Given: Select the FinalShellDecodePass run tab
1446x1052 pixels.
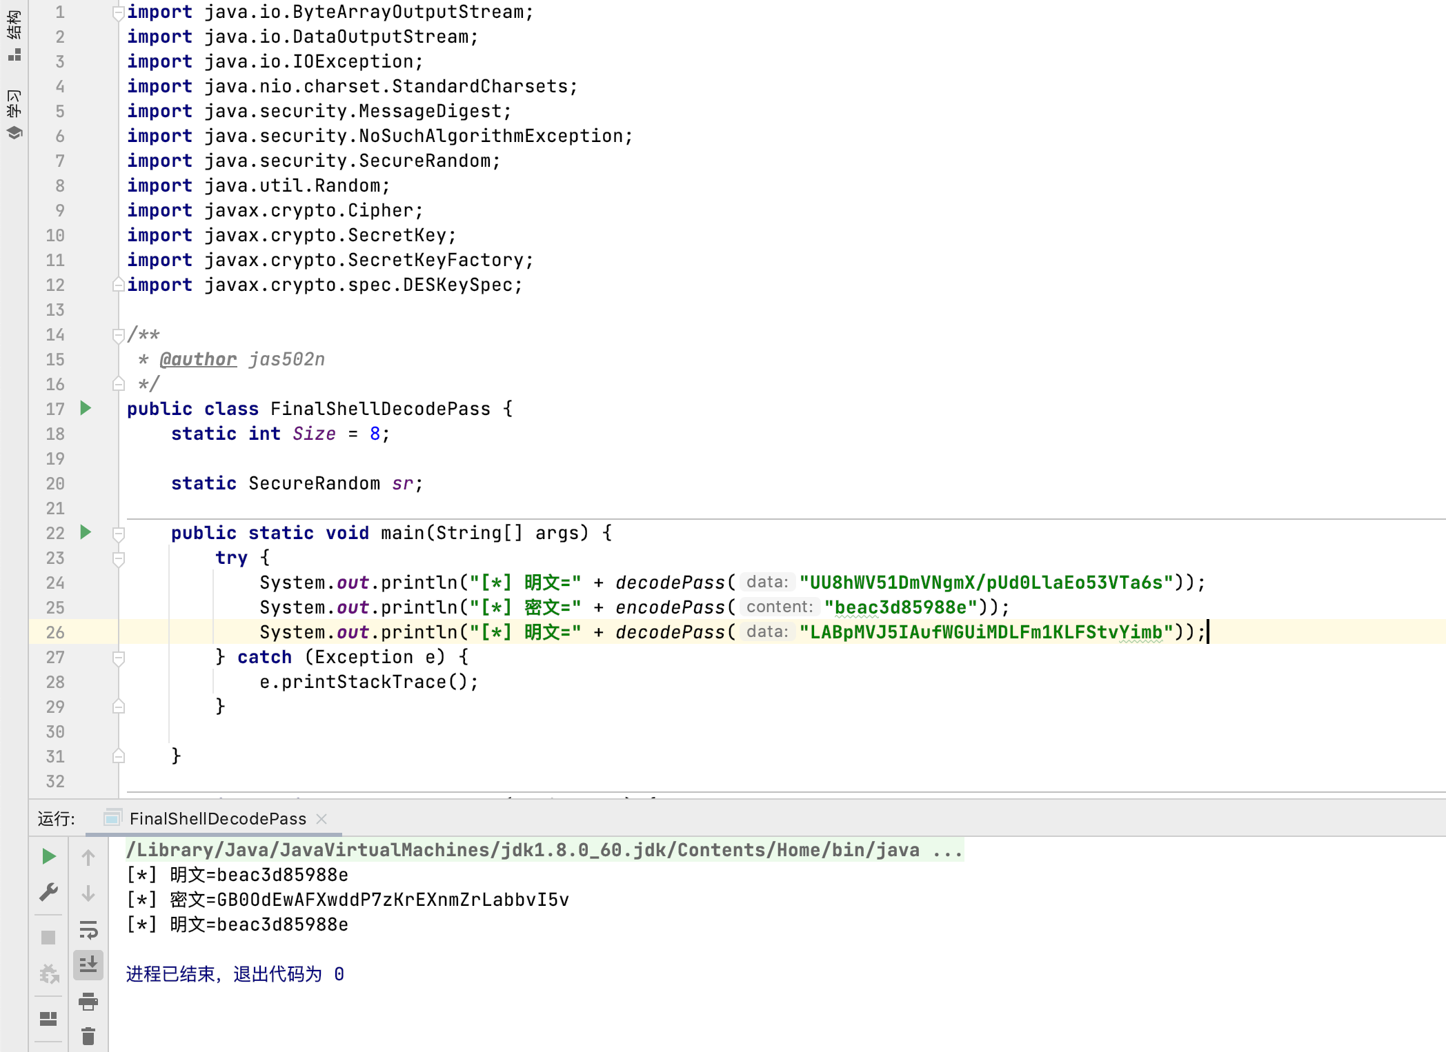Looking at the screenshot, I should tap(217, 818).
